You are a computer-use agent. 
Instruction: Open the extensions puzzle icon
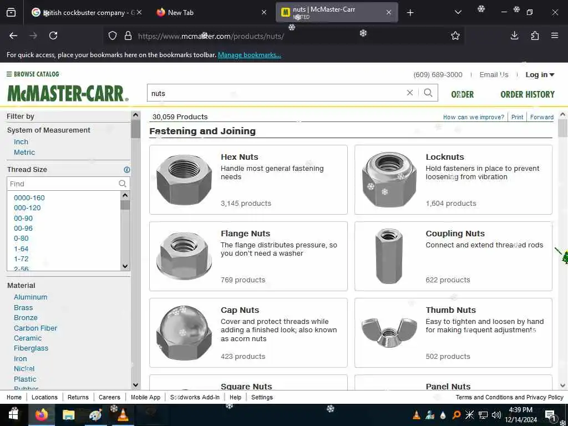535,35
